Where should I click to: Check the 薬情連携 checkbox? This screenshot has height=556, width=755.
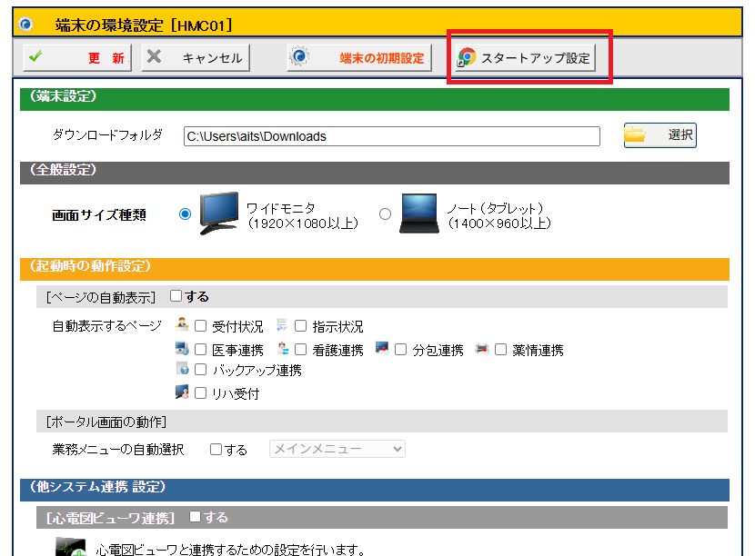501,349
